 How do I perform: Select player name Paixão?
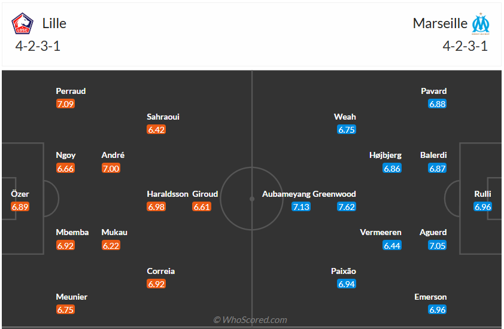tap(344, 271)
